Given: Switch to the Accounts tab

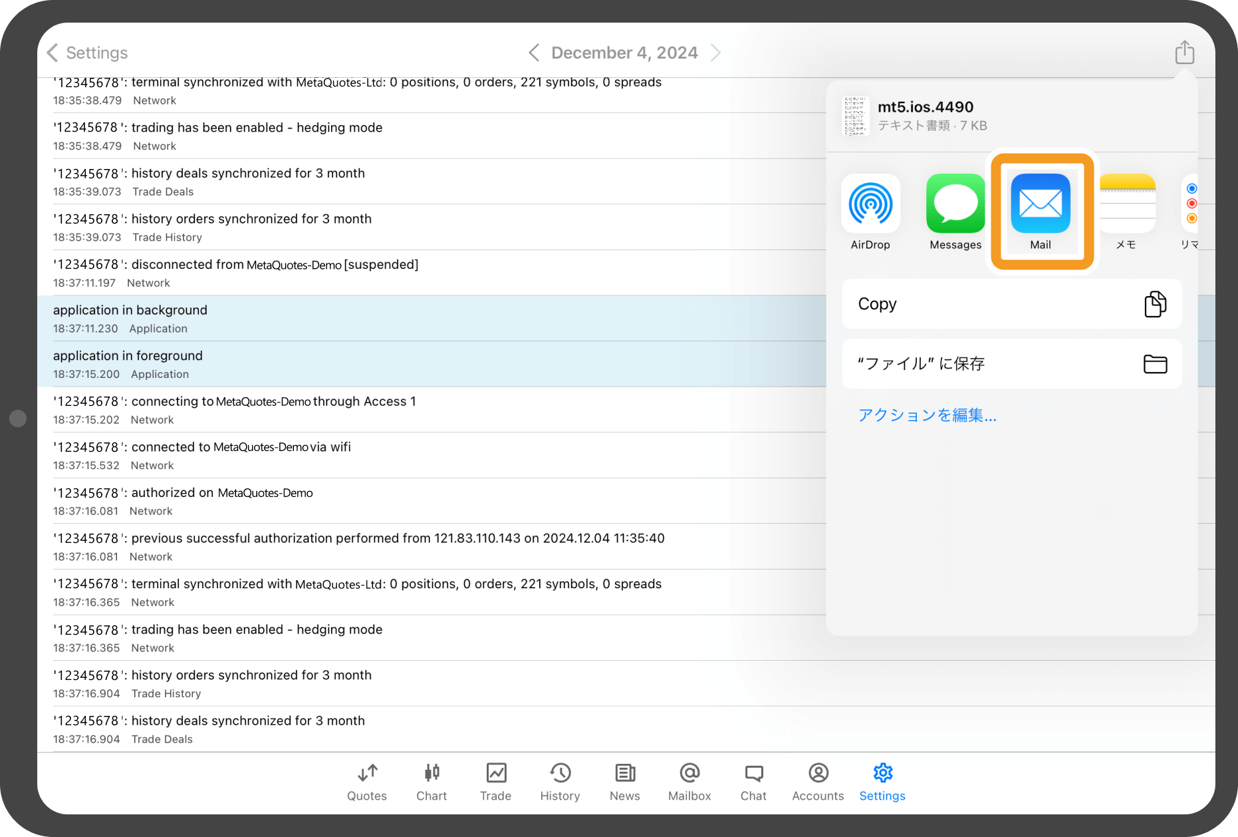Looking at the screenshot, I should click(x=818, y=782).
